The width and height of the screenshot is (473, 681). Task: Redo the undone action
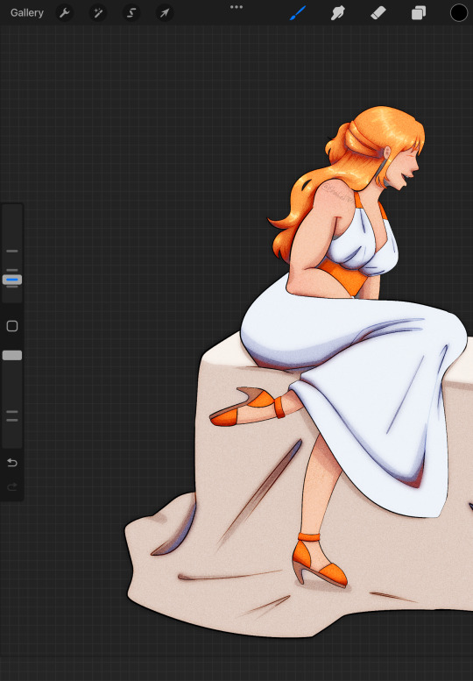click(12, 486)
